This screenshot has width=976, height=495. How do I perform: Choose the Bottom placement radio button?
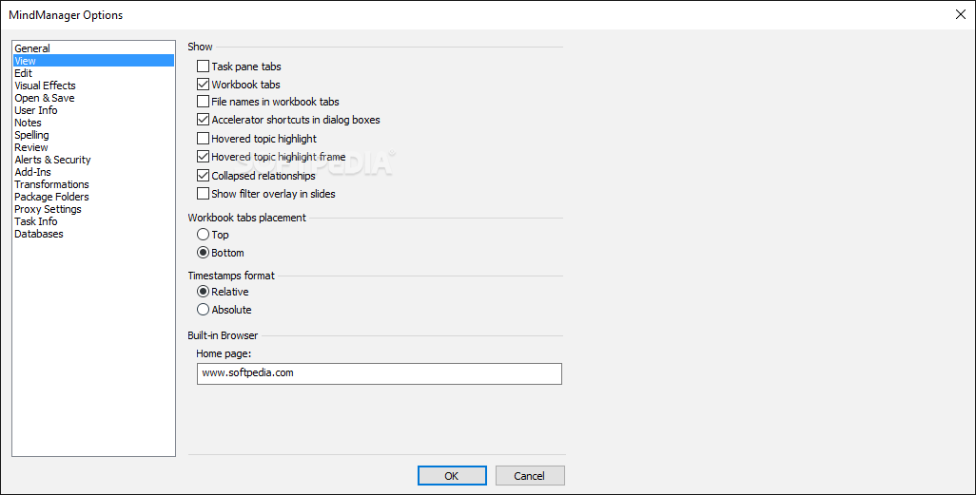click(x=203, y=253)
